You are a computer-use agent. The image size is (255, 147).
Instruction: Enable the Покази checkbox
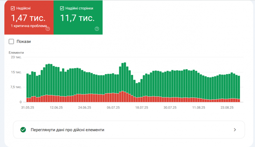point(11,41)
